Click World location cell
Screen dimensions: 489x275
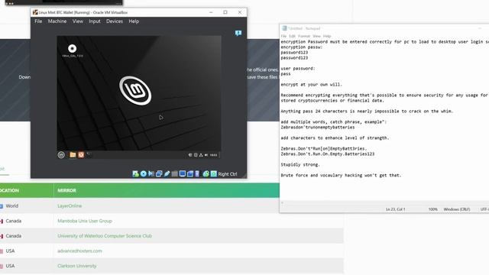click(x=12, y=205)
